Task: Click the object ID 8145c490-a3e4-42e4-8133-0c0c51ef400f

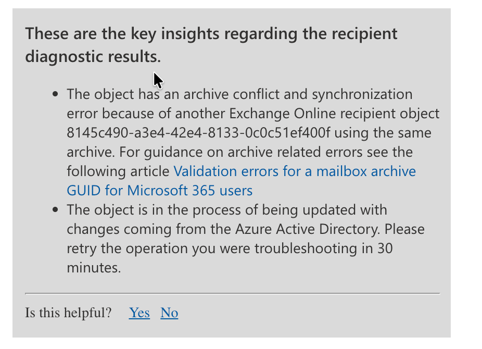Action: click(198, 133)
